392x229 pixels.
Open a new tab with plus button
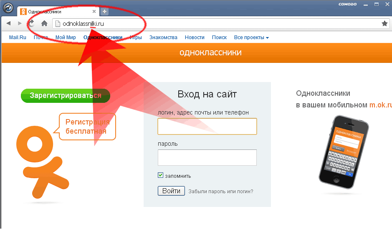click(104, 12)
